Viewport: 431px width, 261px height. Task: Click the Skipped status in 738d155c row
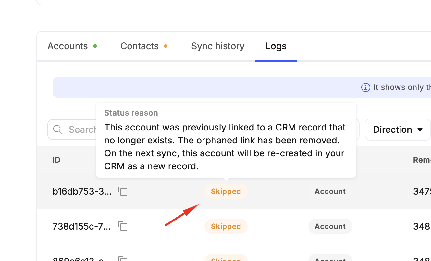(x=226, y=226)
